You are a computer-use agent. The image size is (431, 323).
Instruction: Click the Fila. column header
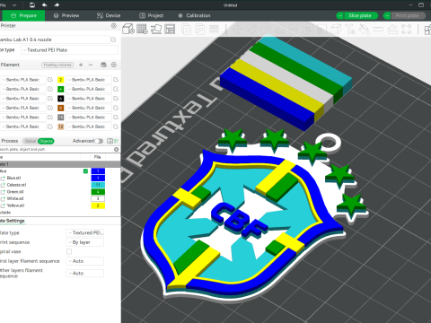pyautogui.click(x=98, y=157)
